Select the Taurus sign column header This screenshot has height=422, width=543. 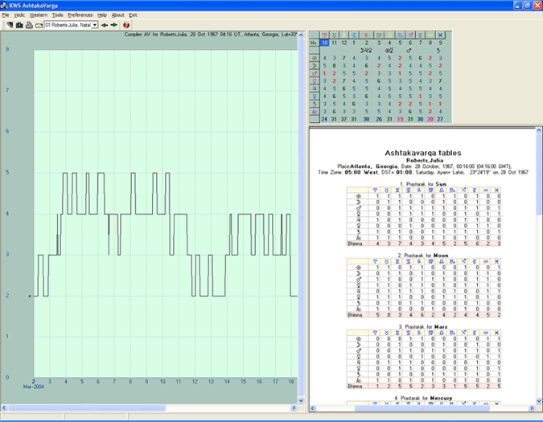334,35
